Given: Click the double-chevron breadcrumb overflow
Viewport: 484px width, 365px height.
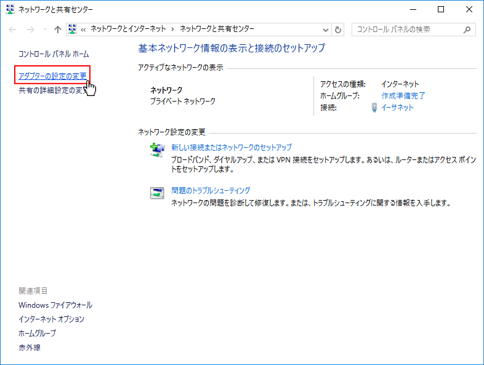Looking at the screenshot, I should [83, 30].
